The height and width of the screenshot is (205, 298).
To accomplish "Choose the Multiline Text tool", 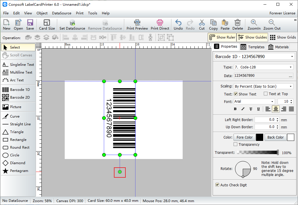I will (x=18, y=72).
